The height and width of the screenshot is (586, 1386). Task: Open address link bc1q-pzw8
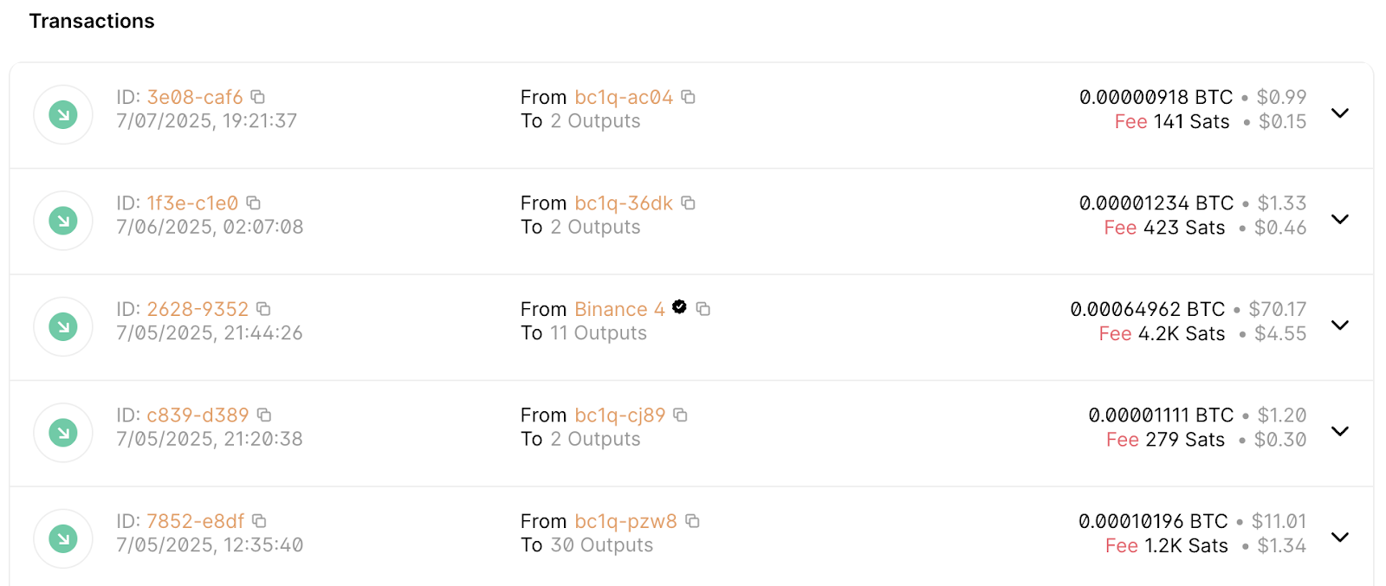tap(625, 521)
